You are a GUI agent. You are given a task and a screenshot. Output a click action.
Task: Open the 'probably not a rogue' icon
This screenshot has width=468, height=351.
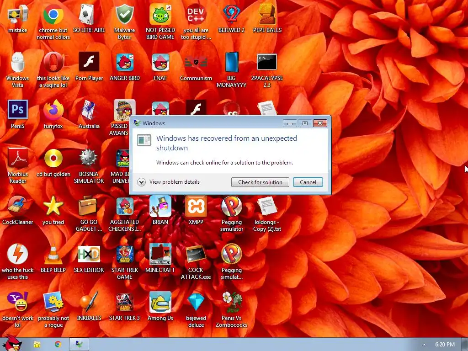coord(53,302)
